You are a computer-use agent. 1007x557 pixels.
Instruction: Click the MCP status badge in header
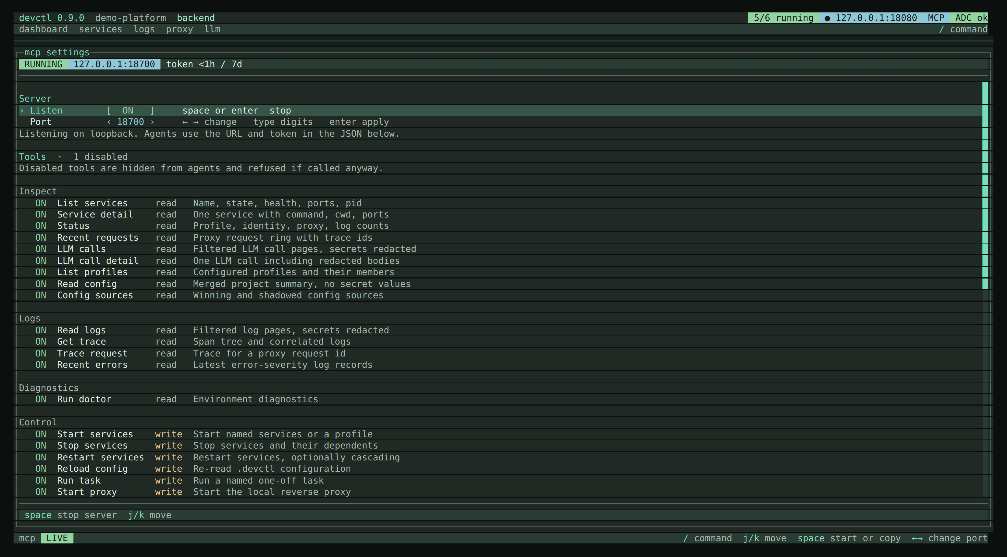936,18
